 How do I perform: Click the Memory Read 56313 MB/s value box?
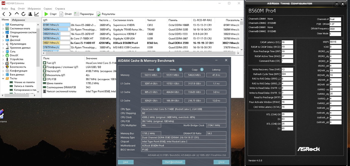[151, 75]
